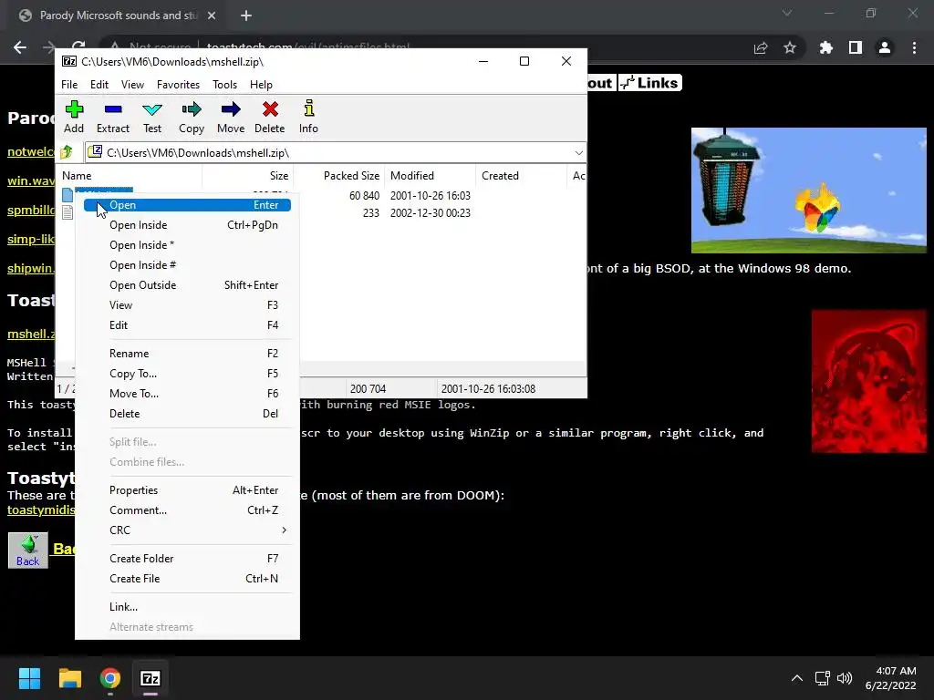Select Link... from the context menu

187,606
